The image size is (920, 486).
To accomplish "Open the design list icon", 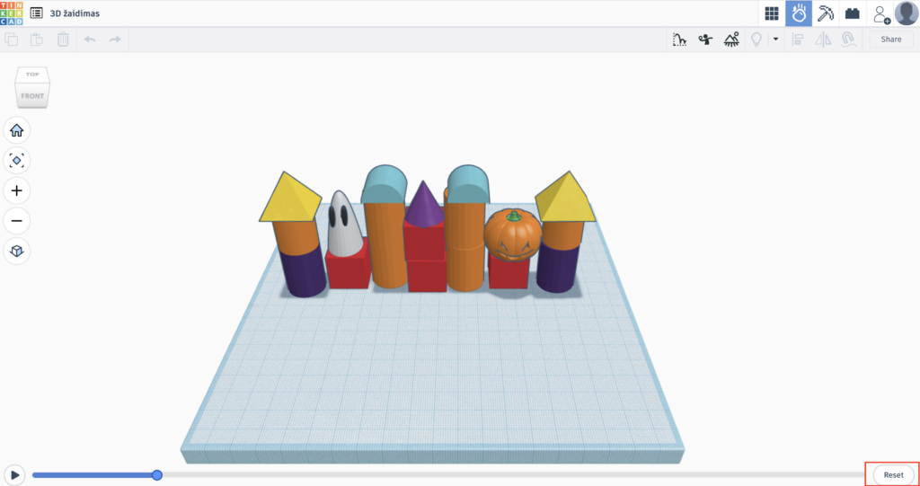I will pyautogui.click(x=36, y=13).
